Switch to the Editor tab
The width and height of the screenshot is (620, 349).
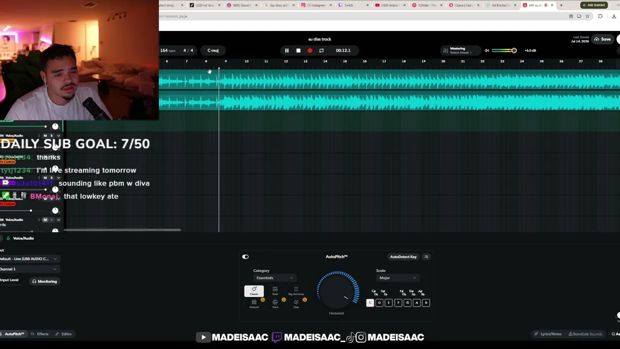pos(63,334)
